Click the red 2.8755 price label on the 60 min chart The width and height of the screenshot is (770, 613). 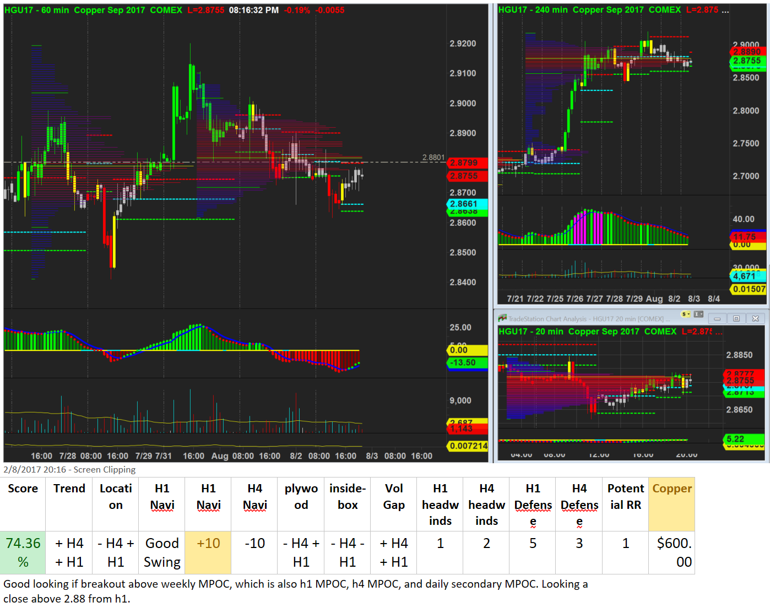point(467,176)
